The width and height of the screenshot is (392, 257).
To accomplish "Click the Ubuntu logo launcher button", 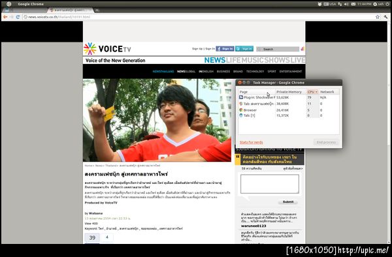I will point(8,4).
